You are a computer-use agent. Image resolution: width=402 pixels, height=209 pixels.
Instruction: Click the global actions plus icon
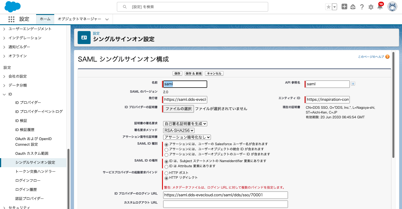click(344, 7)
